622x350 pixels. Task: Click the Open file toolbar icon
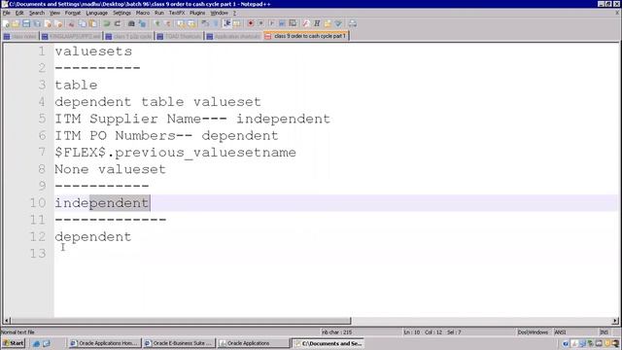click(x=16, y=23)
